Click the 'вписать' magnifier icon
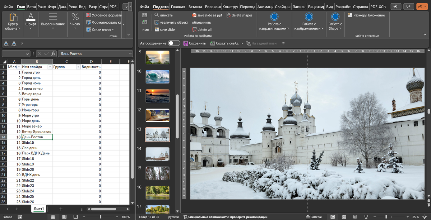 point(157,15)
